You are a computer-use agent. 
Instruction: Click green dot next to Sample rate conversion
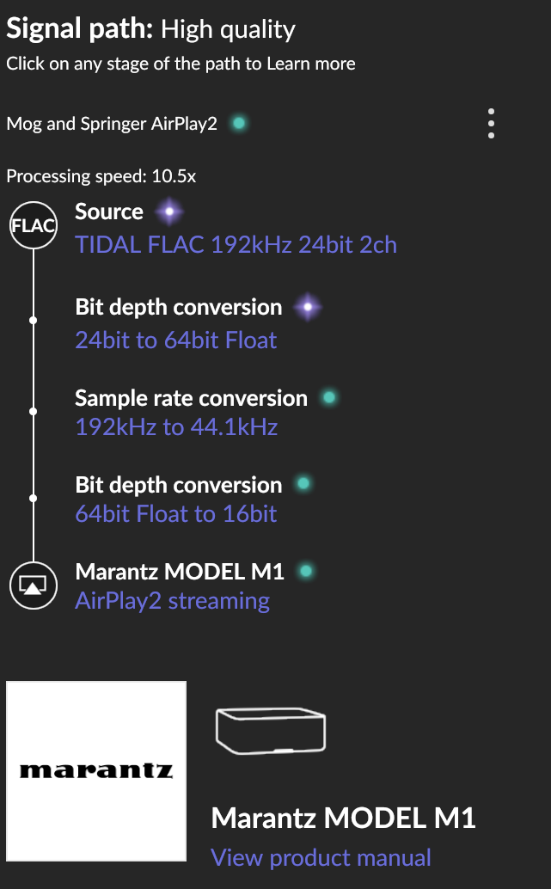(328, 398)
